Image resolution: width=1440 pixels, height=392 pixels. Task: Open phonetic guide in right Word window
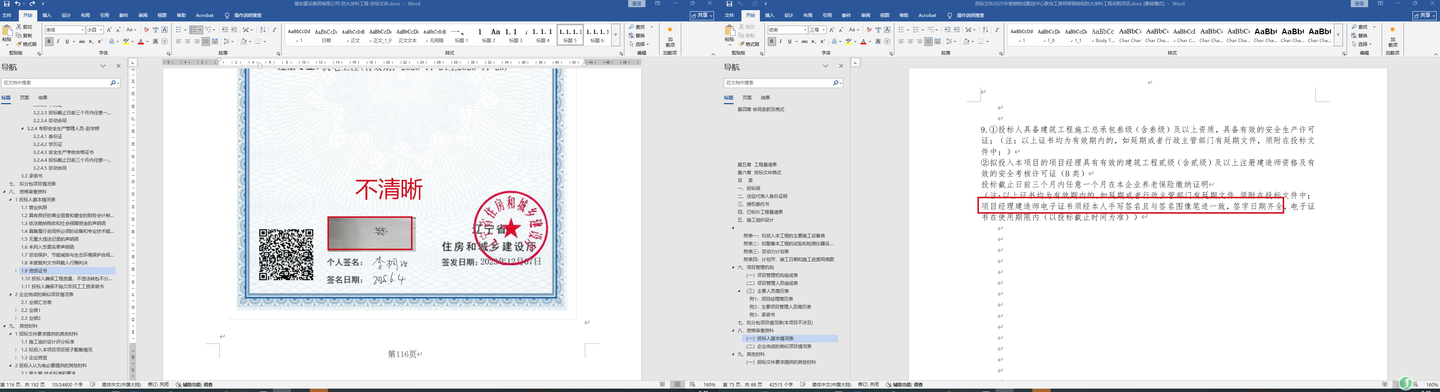[x=878, y=30]
